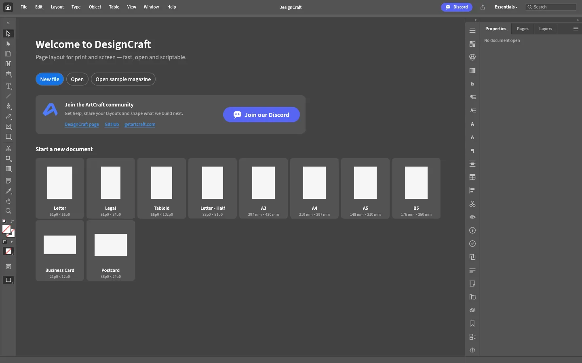
Task: Open the Window menu
Action: coord(152,7)
